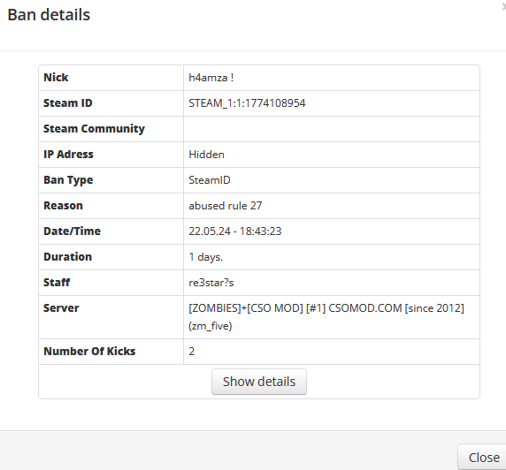Click the Ban details heading

[49, 15]
